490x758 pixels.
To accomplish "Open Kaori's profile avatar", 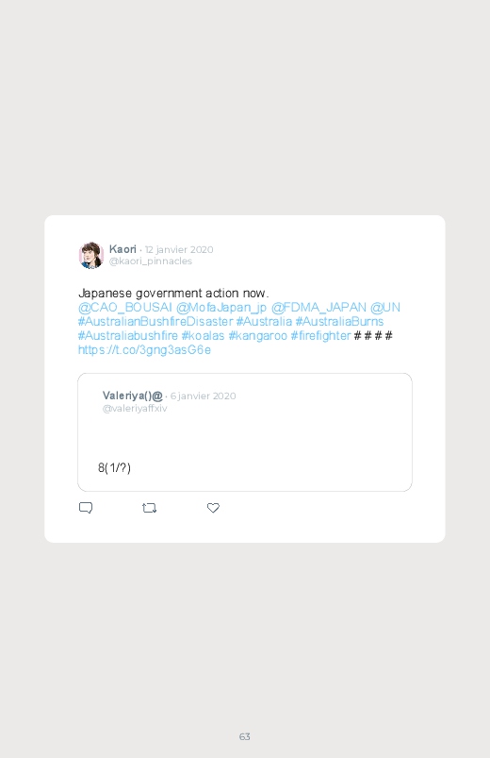I will pyautogui.click(x=91, y=255).
